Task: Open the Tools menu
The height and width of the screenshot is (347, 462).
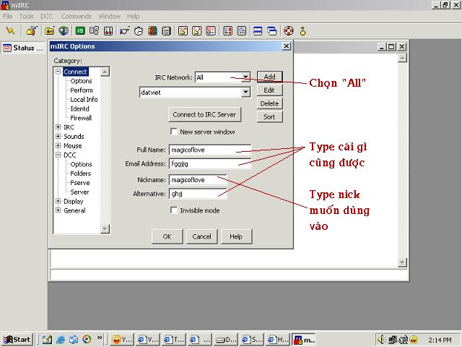Action: click(27, 16)
